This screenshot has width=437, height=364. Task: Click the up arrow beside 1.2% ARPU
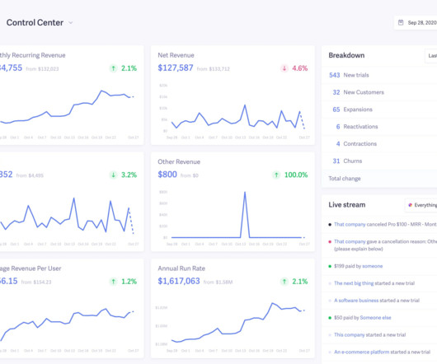113,282
